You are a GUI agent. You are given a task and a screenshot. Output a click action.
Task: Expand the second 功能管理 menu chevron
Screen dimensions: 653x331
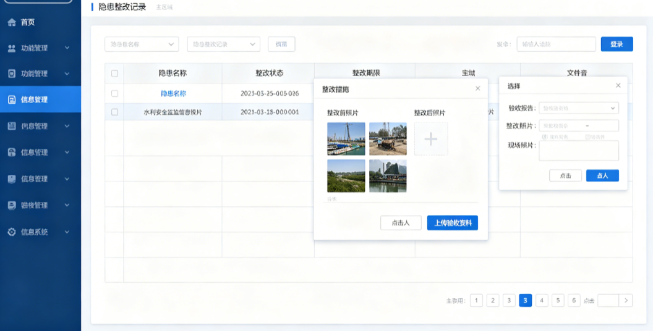pos(67,74)
